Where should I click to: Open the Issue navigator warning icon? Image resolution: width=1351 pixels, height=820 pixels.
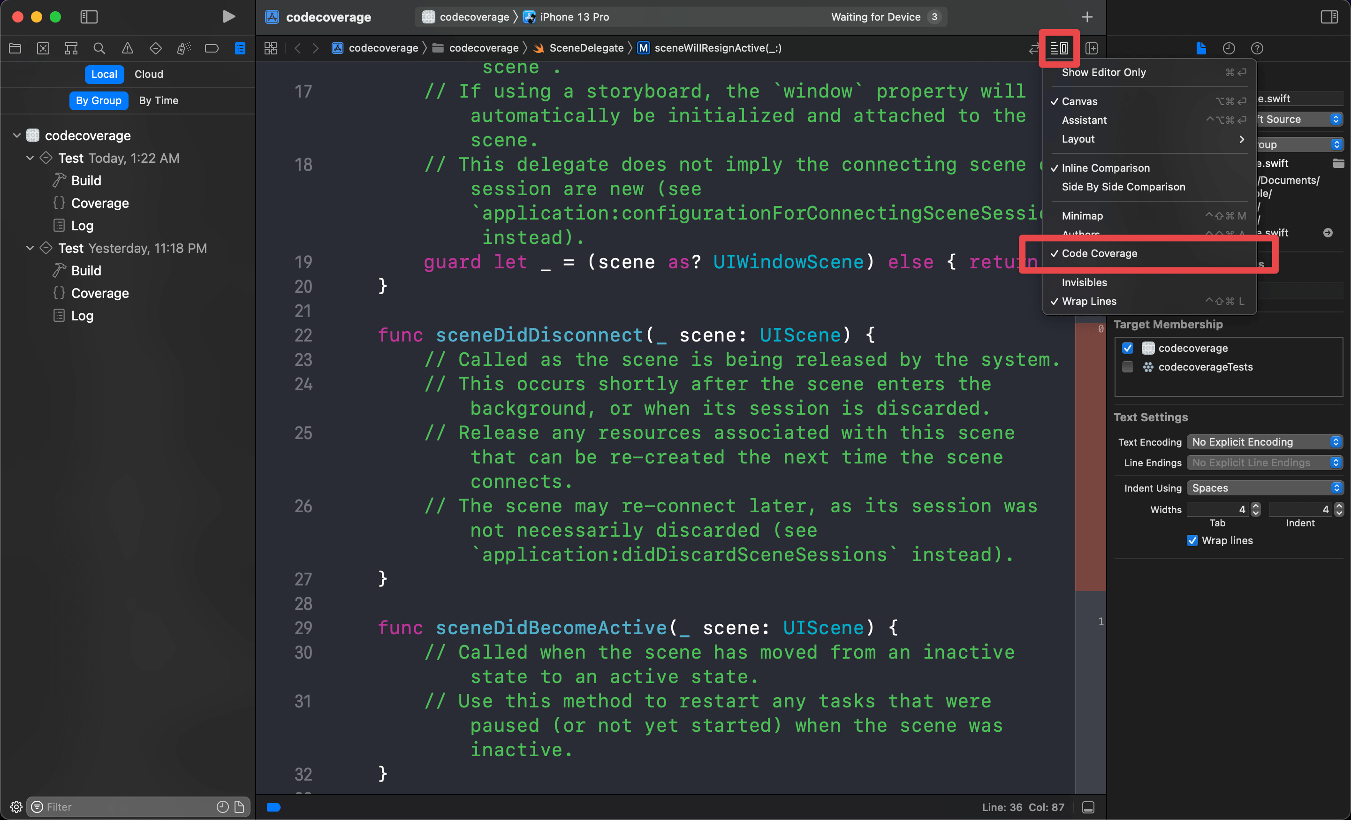pos(127,48)
